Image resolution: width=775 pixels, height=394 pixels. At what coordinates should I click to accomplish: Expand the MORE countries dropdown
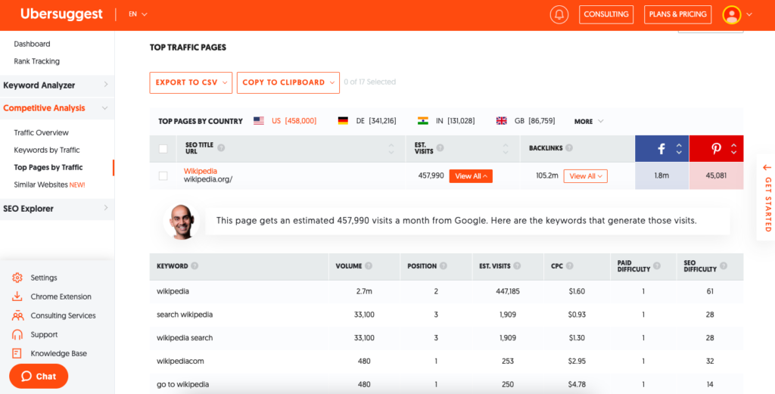[x=589, y=121]
